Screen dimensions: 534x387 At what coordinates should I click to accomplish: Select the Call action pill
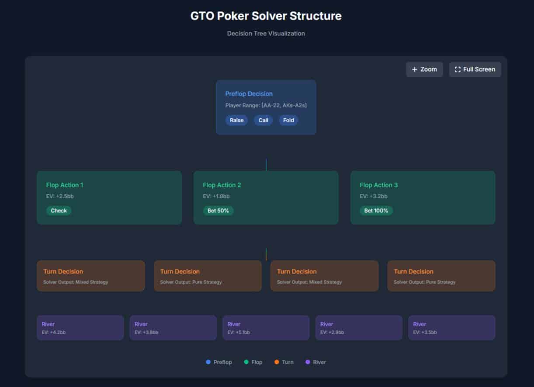point(264,120)
